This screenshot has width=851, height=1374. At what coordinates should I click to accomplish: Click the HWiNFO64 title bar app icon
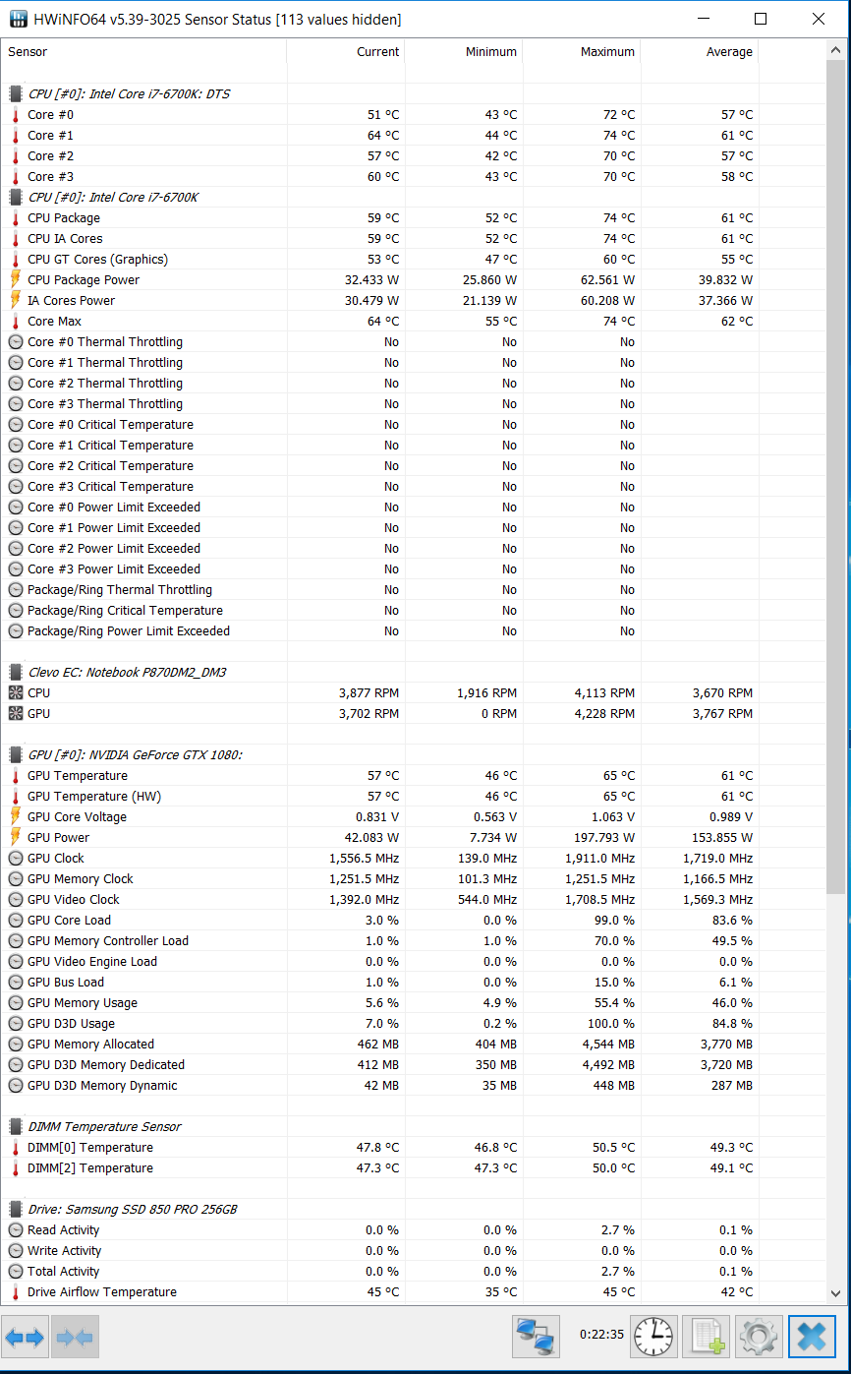point(18,19)
